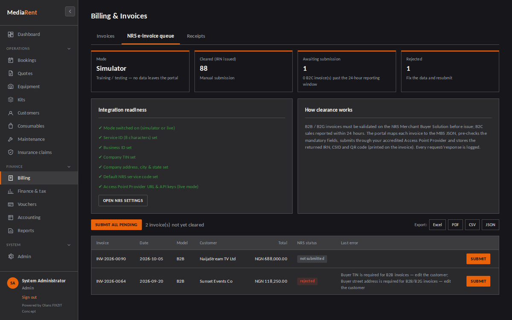Click "Service ID (8 characters) set" item
The width and height of the screenshot is (512, 320).
coord(128,138)
